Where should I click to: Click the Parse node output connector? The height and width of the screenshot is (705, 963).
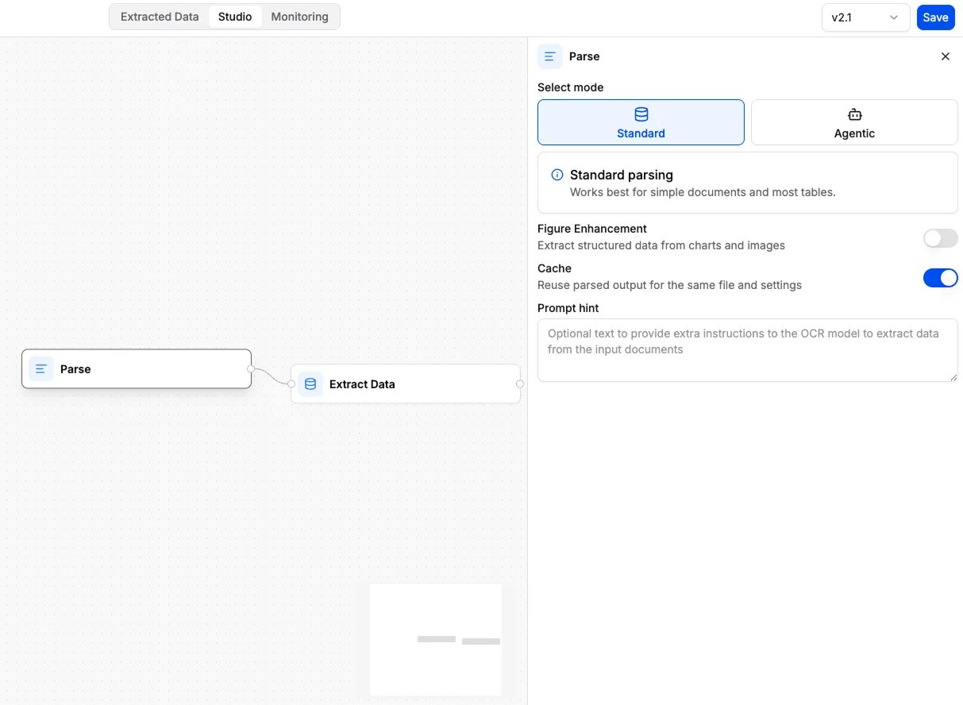pos(251,369)
